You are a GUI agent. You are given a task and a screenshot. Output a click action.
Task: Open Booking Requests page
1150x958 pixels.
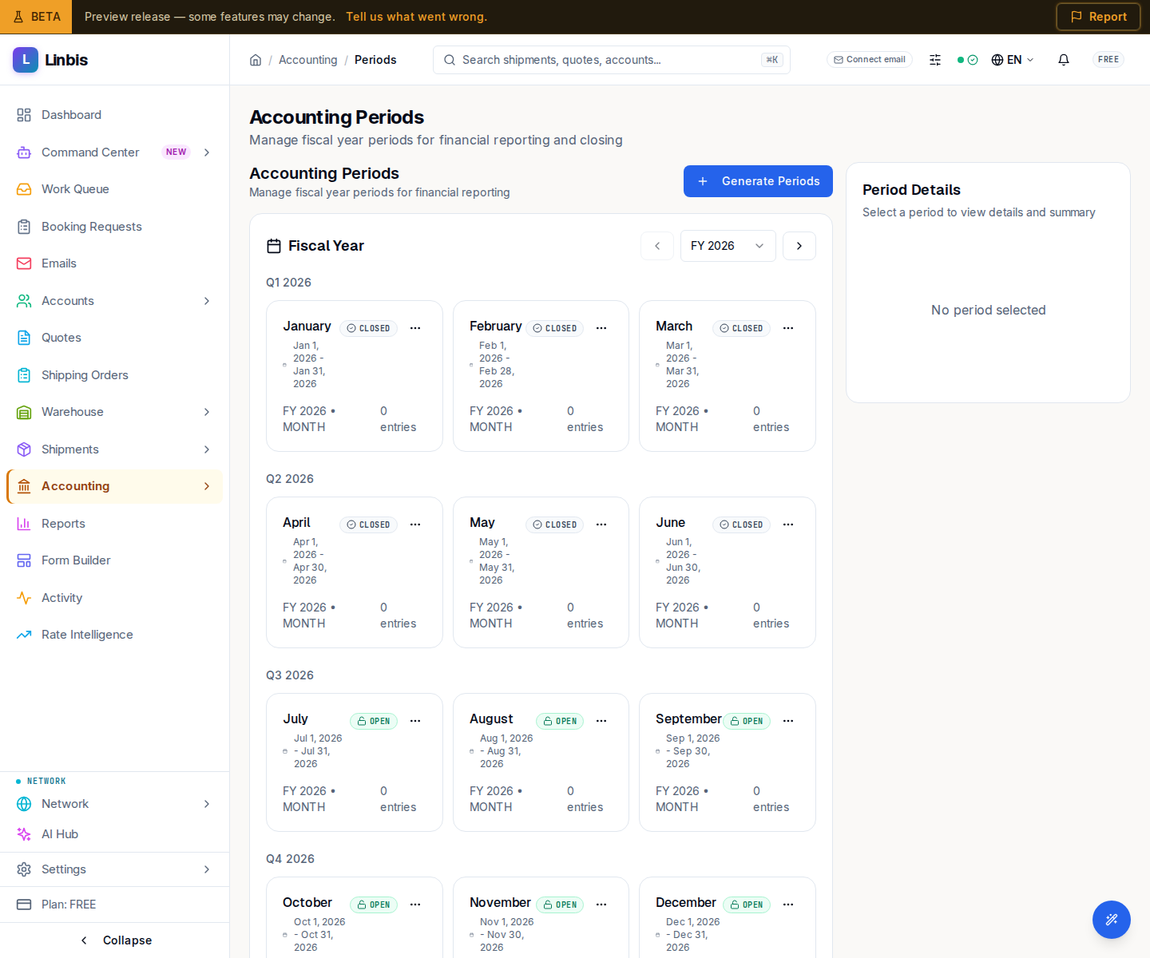coord(114,227)
